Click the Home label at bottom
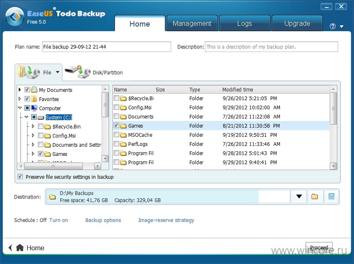This screenshot has height=264, width=354. (35, 248)
